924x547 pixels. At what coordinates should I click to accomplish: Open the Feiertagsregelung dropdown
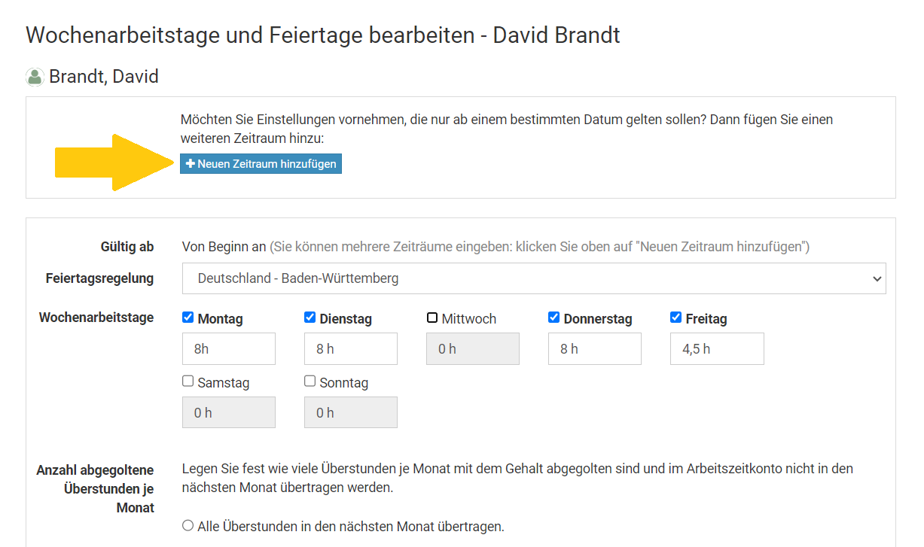pos(533,278)
